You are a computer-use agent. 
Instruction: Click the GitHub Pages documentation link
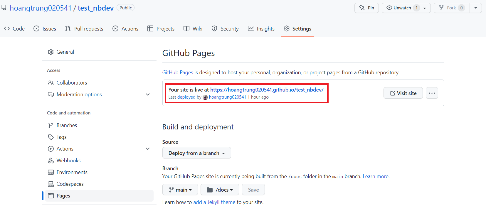point(178,72)
